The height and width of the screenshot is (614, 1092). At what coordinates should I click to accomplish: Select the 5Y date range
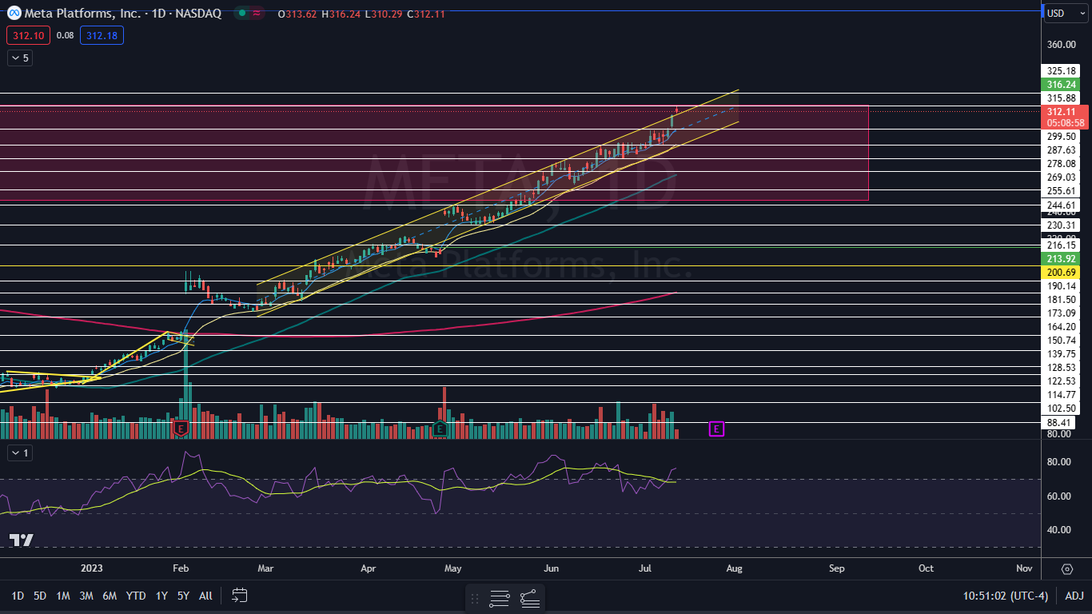pos(183,595)
